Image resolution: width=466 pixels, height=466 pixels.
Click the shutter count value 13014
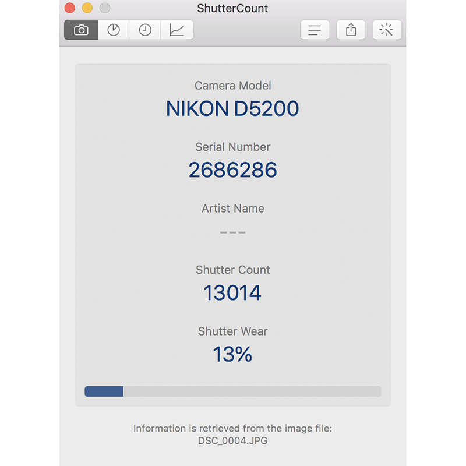(232, 293)
